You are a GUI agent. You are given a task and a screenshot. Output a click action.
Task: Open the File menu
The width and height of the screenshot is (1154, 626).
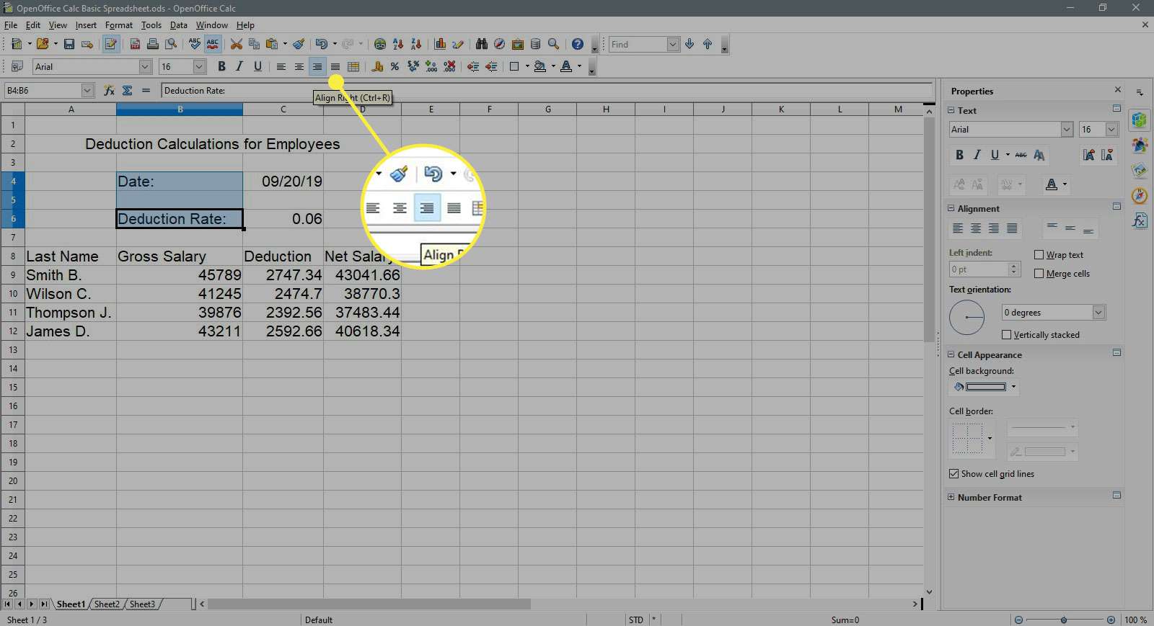click(10, 24)
